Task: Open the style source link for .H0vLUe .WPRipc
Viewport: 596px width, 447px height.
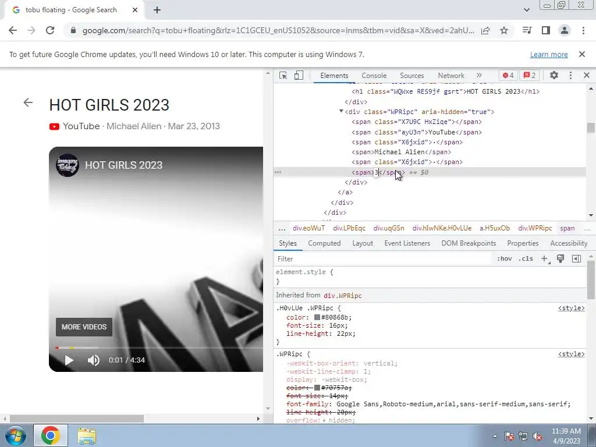Action: click(x=572, y=308)
